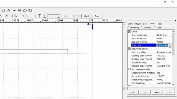177x99 pixels.
Task: Click the property list scrollbar thumb
Action: tap(173, 44)
